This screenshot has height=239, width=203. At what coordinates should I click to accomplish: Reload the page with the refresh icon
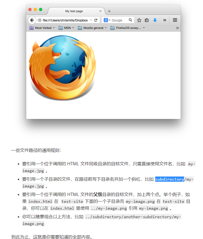96,20
